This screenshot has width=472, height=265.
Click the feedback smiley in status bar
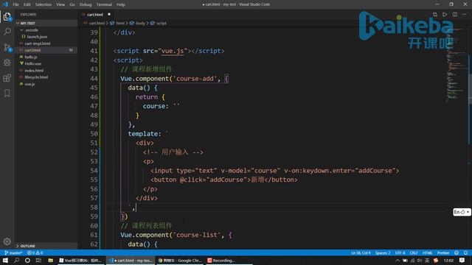457,252
